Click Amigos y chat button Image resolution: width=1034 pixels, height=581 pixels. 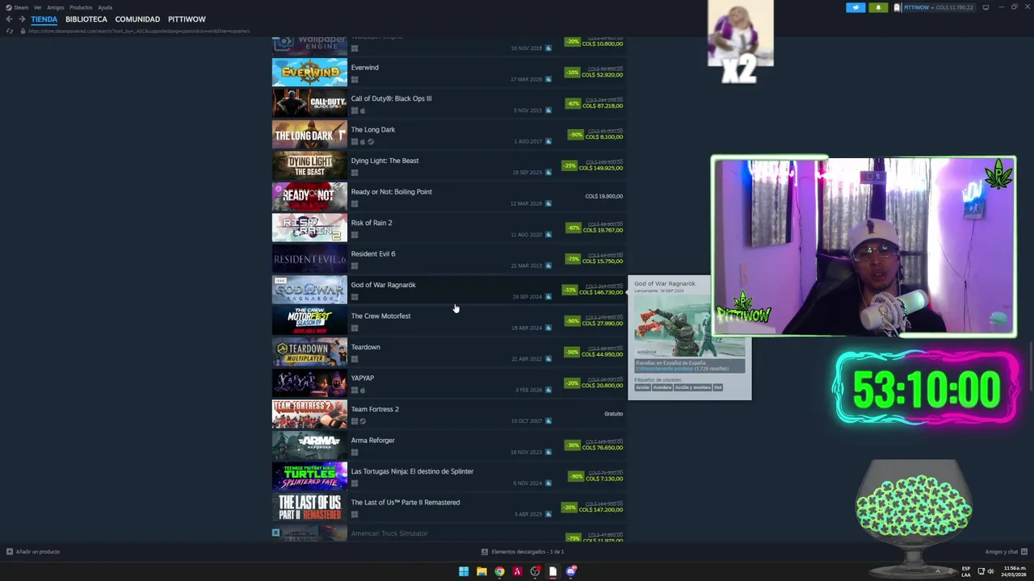(1001, 552)
